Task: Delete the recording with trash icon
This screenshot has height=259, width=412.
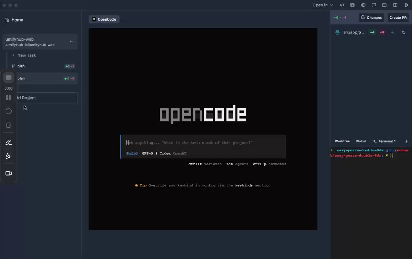Action: pyautogui.click(x=8, y=125)
